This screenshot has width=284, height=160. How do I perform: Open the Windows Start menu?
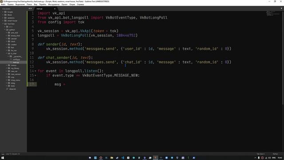tap(3, 158)
